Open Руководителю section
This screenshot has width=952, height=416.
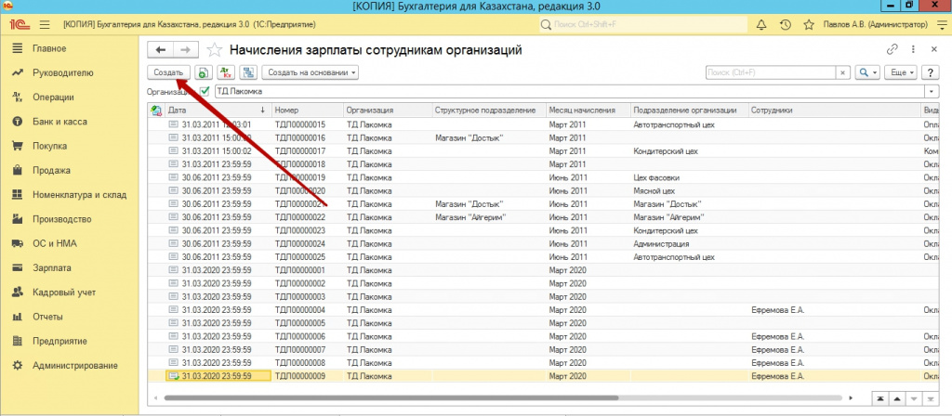[63, 72]
